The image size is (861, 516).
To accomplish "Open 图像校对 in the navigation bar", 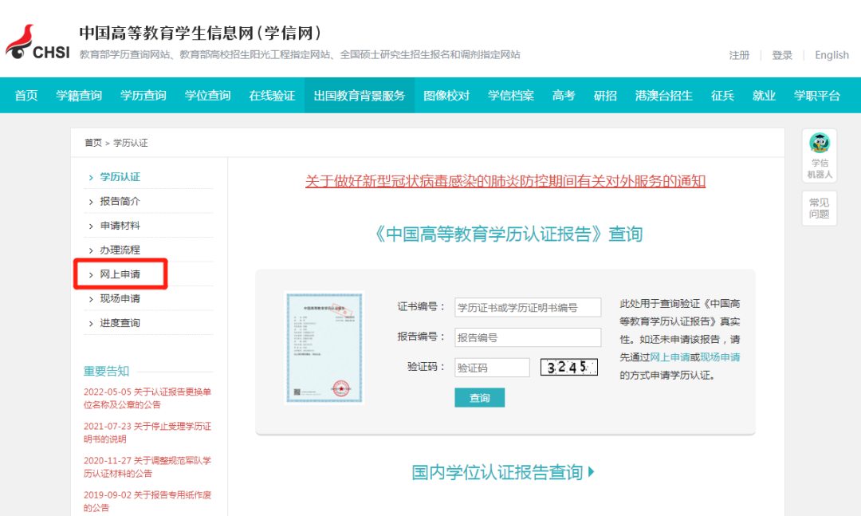I will point(446,96).
